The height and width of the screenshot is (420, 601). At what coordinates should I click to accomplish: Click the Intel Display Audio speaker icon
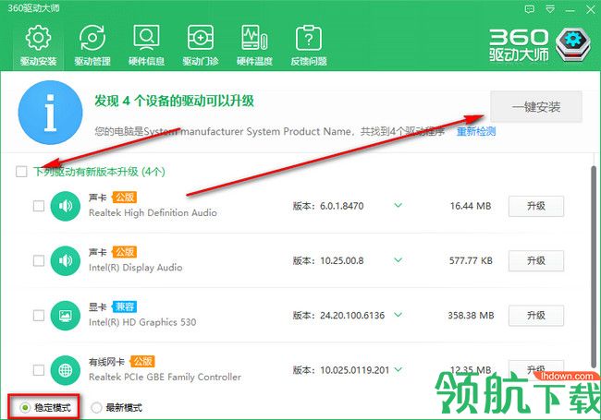click(65, 261)
